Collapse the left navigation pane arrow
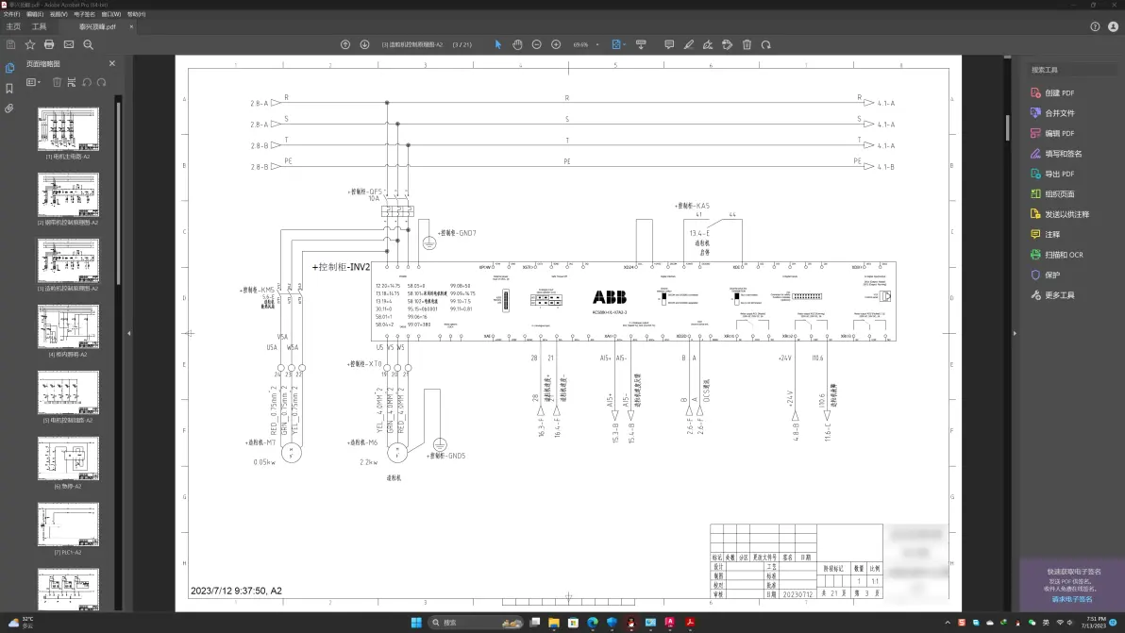Viewport: 1125px width, 633px height. (129, 333)
